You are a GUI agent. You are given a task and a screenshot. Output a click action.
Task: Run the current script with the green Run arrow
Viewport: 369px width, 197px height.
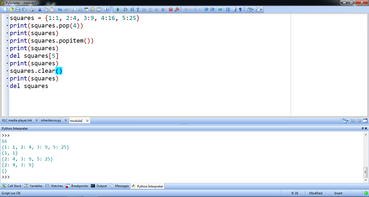(118, 9)
